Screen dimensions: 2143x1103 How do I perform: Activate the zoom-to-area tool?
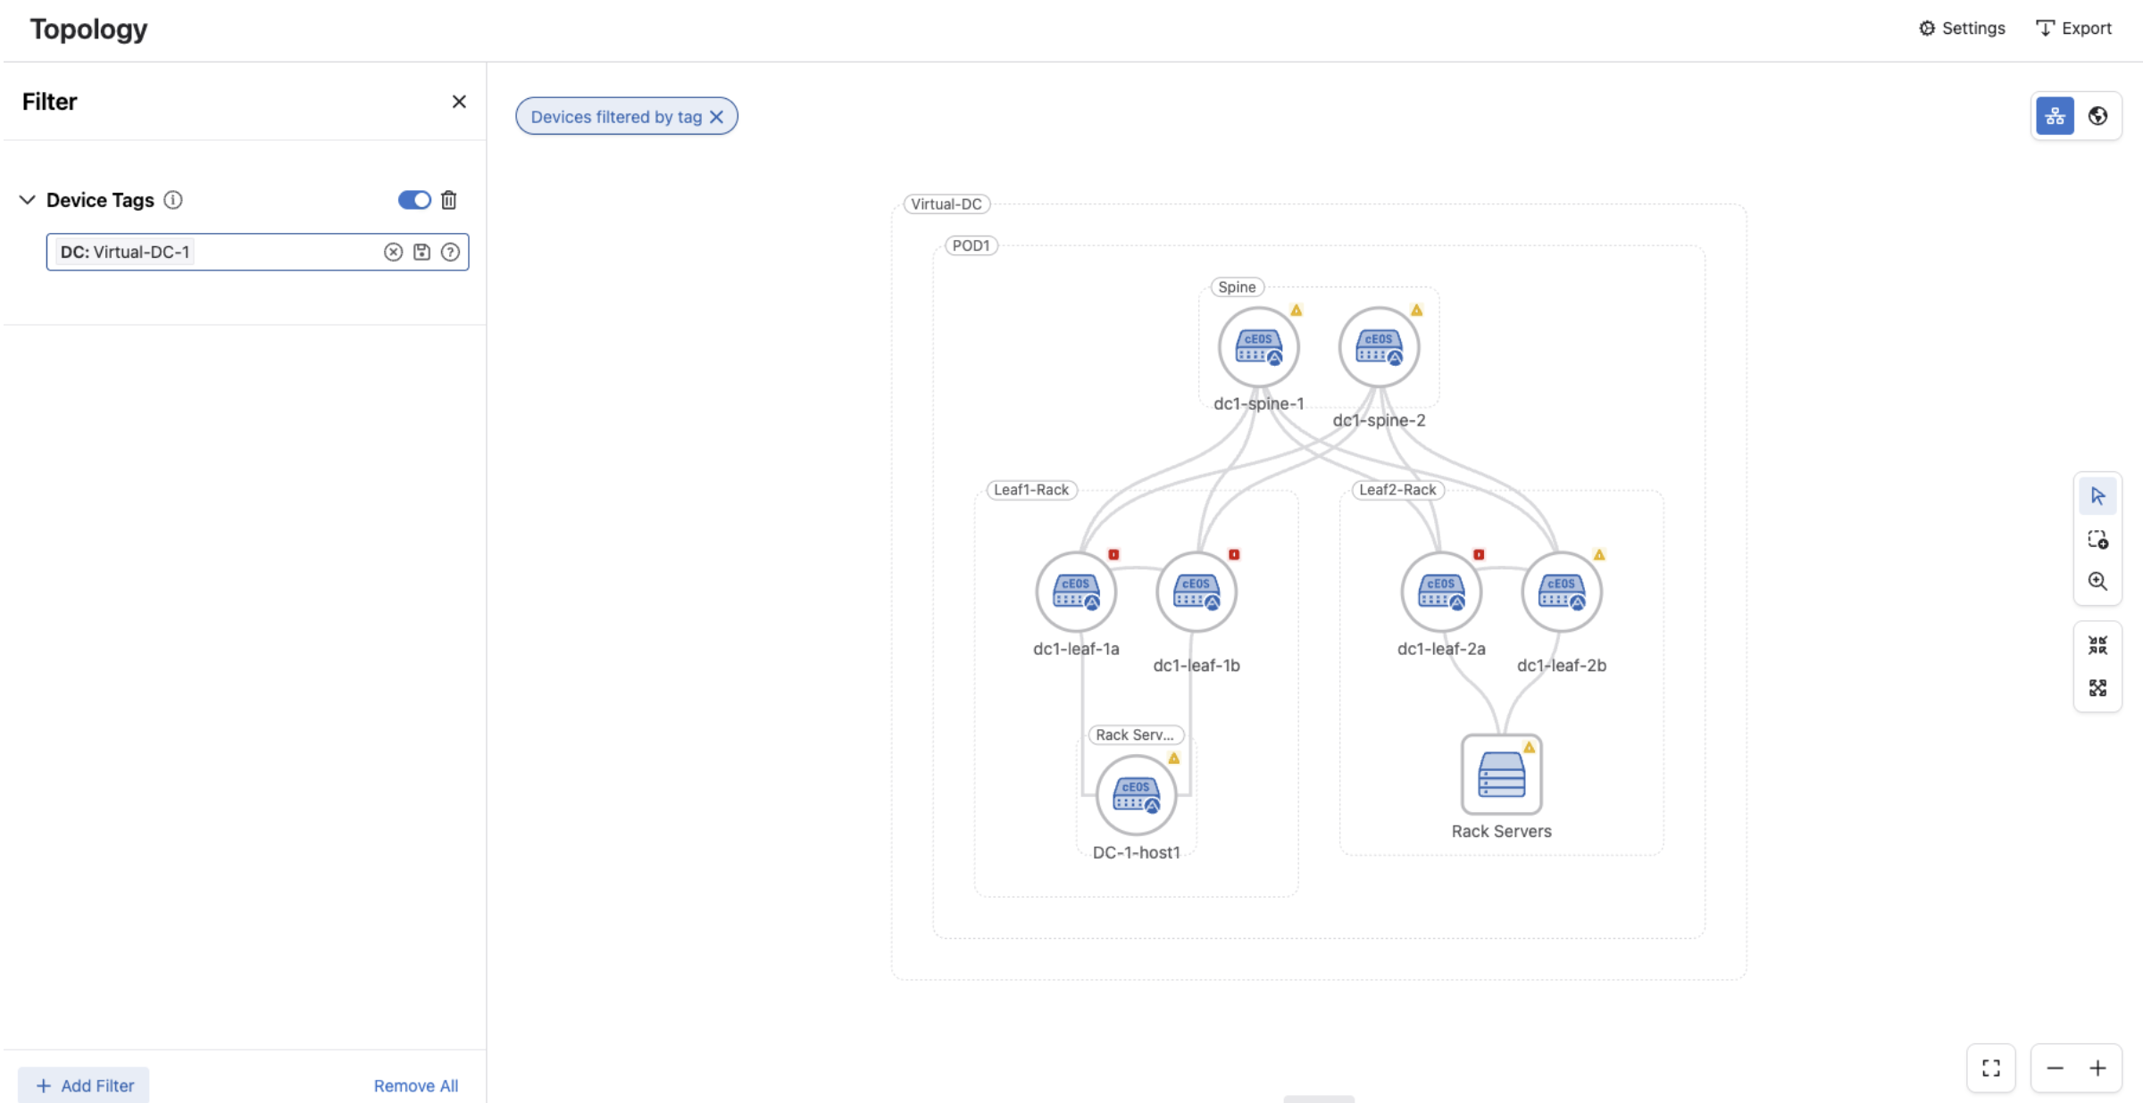(2097, 581)
